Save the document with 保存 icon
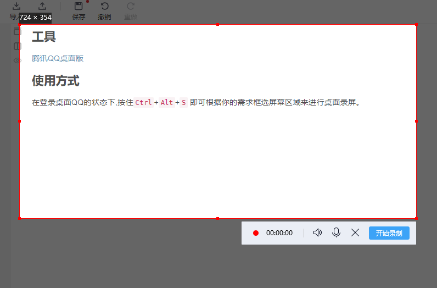This screenshot has height=288, width=437. pyautogui.click(x=79, y=6)
